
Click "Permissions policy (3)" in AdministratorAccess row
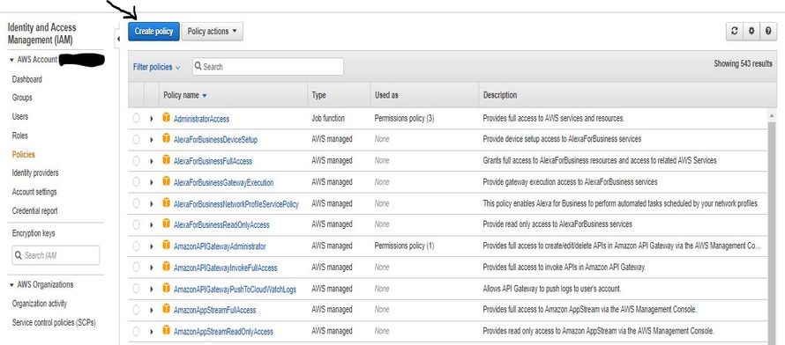point(404,118)
